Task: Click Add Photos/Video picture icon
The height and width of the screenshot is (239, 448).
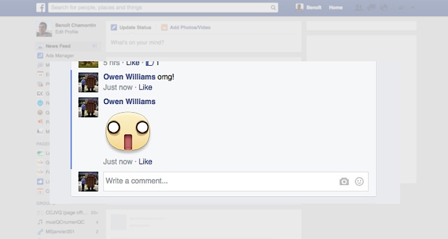Action: tap(164, 27)
